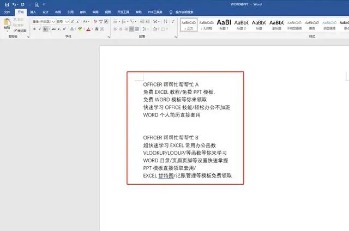Apply the Heading 2 (标题 2) style
349x231 pixels.
[x=241, y=25]
